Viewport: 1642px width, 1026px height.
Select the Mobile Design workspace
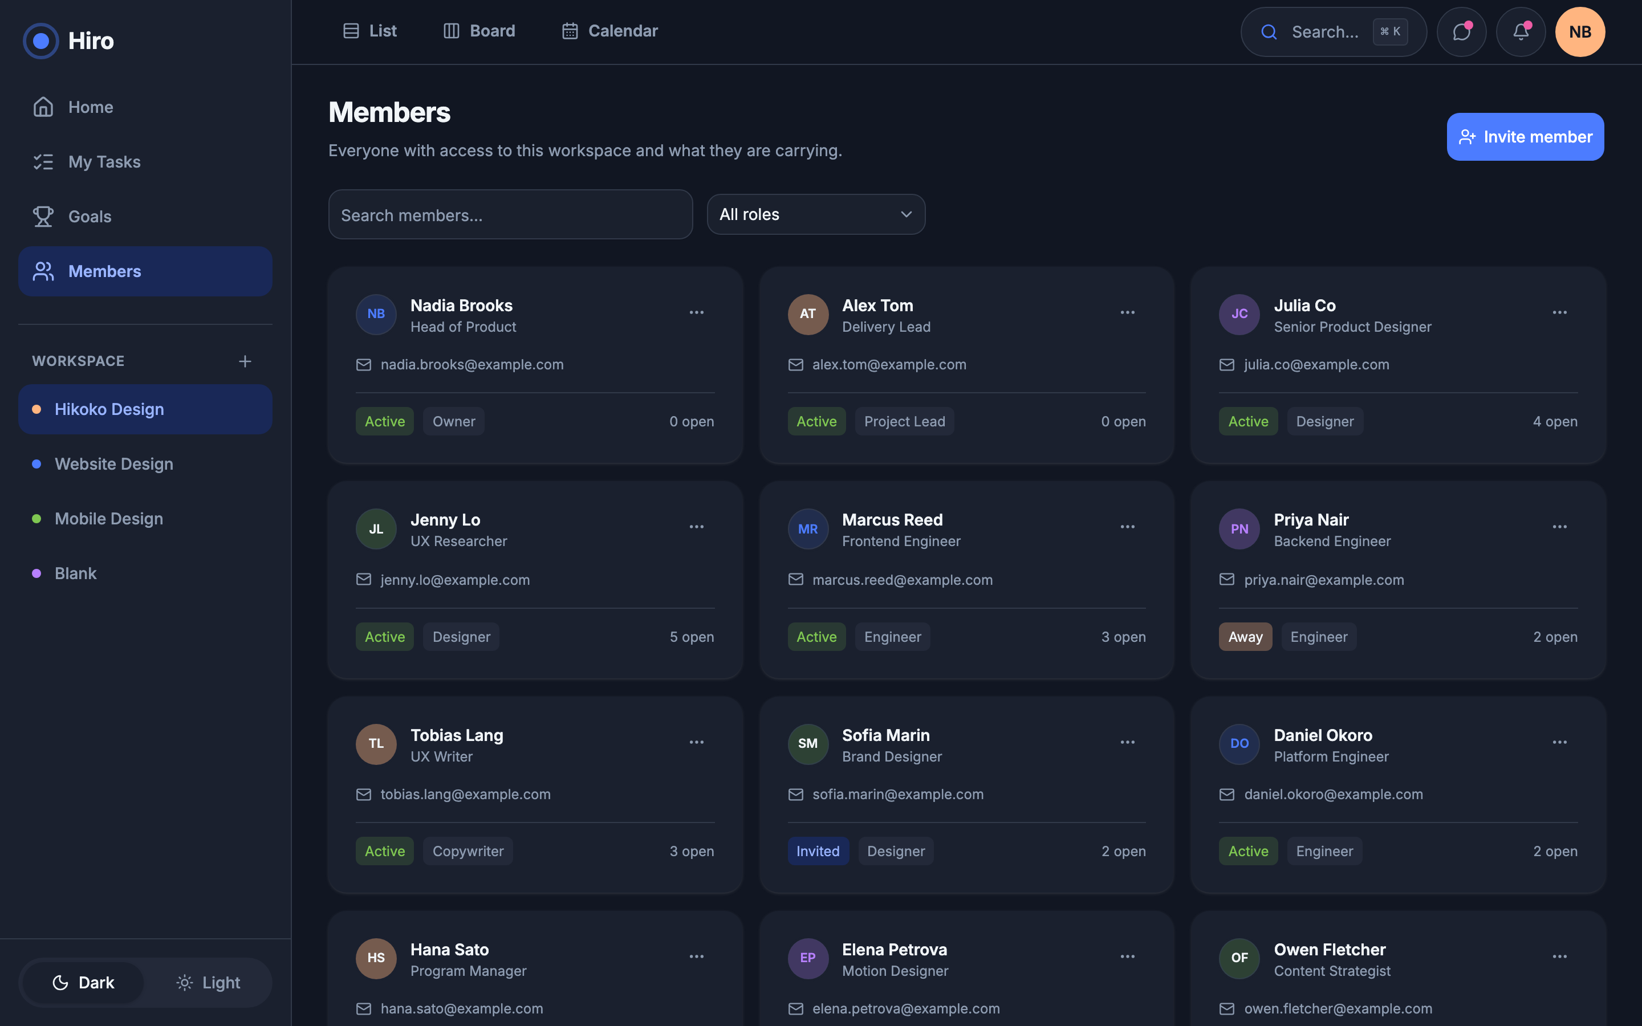(x=145, y=519)
